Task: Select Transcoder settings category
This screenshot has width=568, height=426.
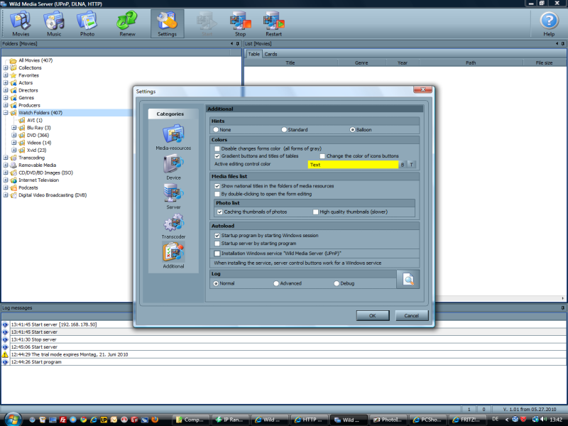Action: coord(173,226)
